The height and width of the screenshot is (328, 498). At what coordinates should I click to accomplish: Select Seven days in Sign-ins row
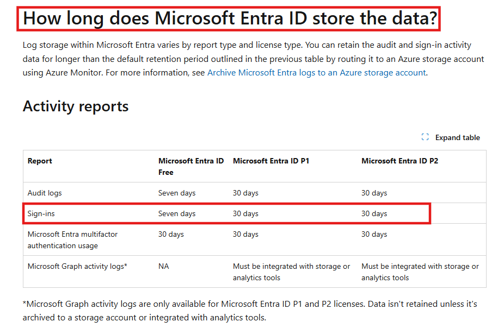[x=176, y=213]
